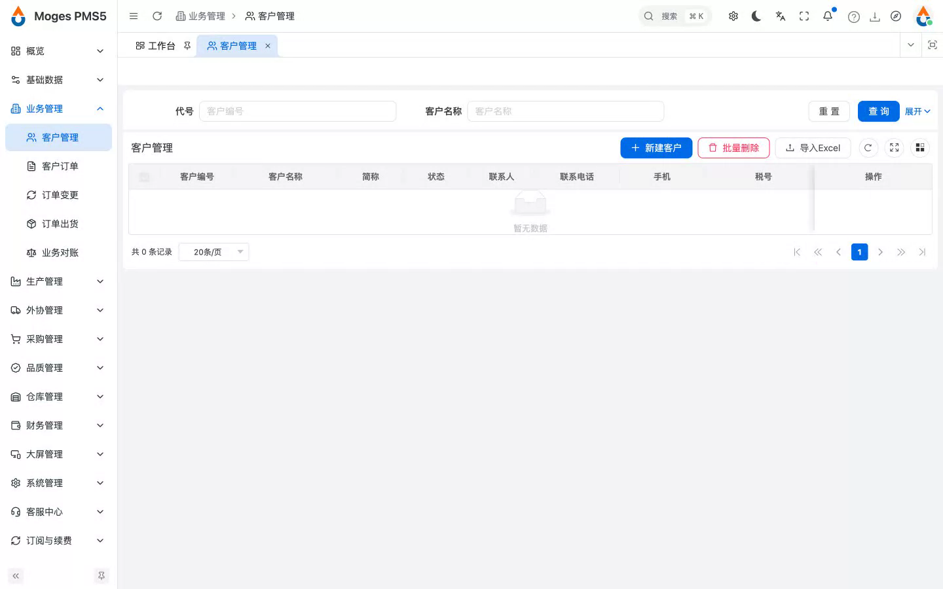This screenshot has width=943, height=589.
Task: Open 订单变更 in sidebar
Action: 59,195
